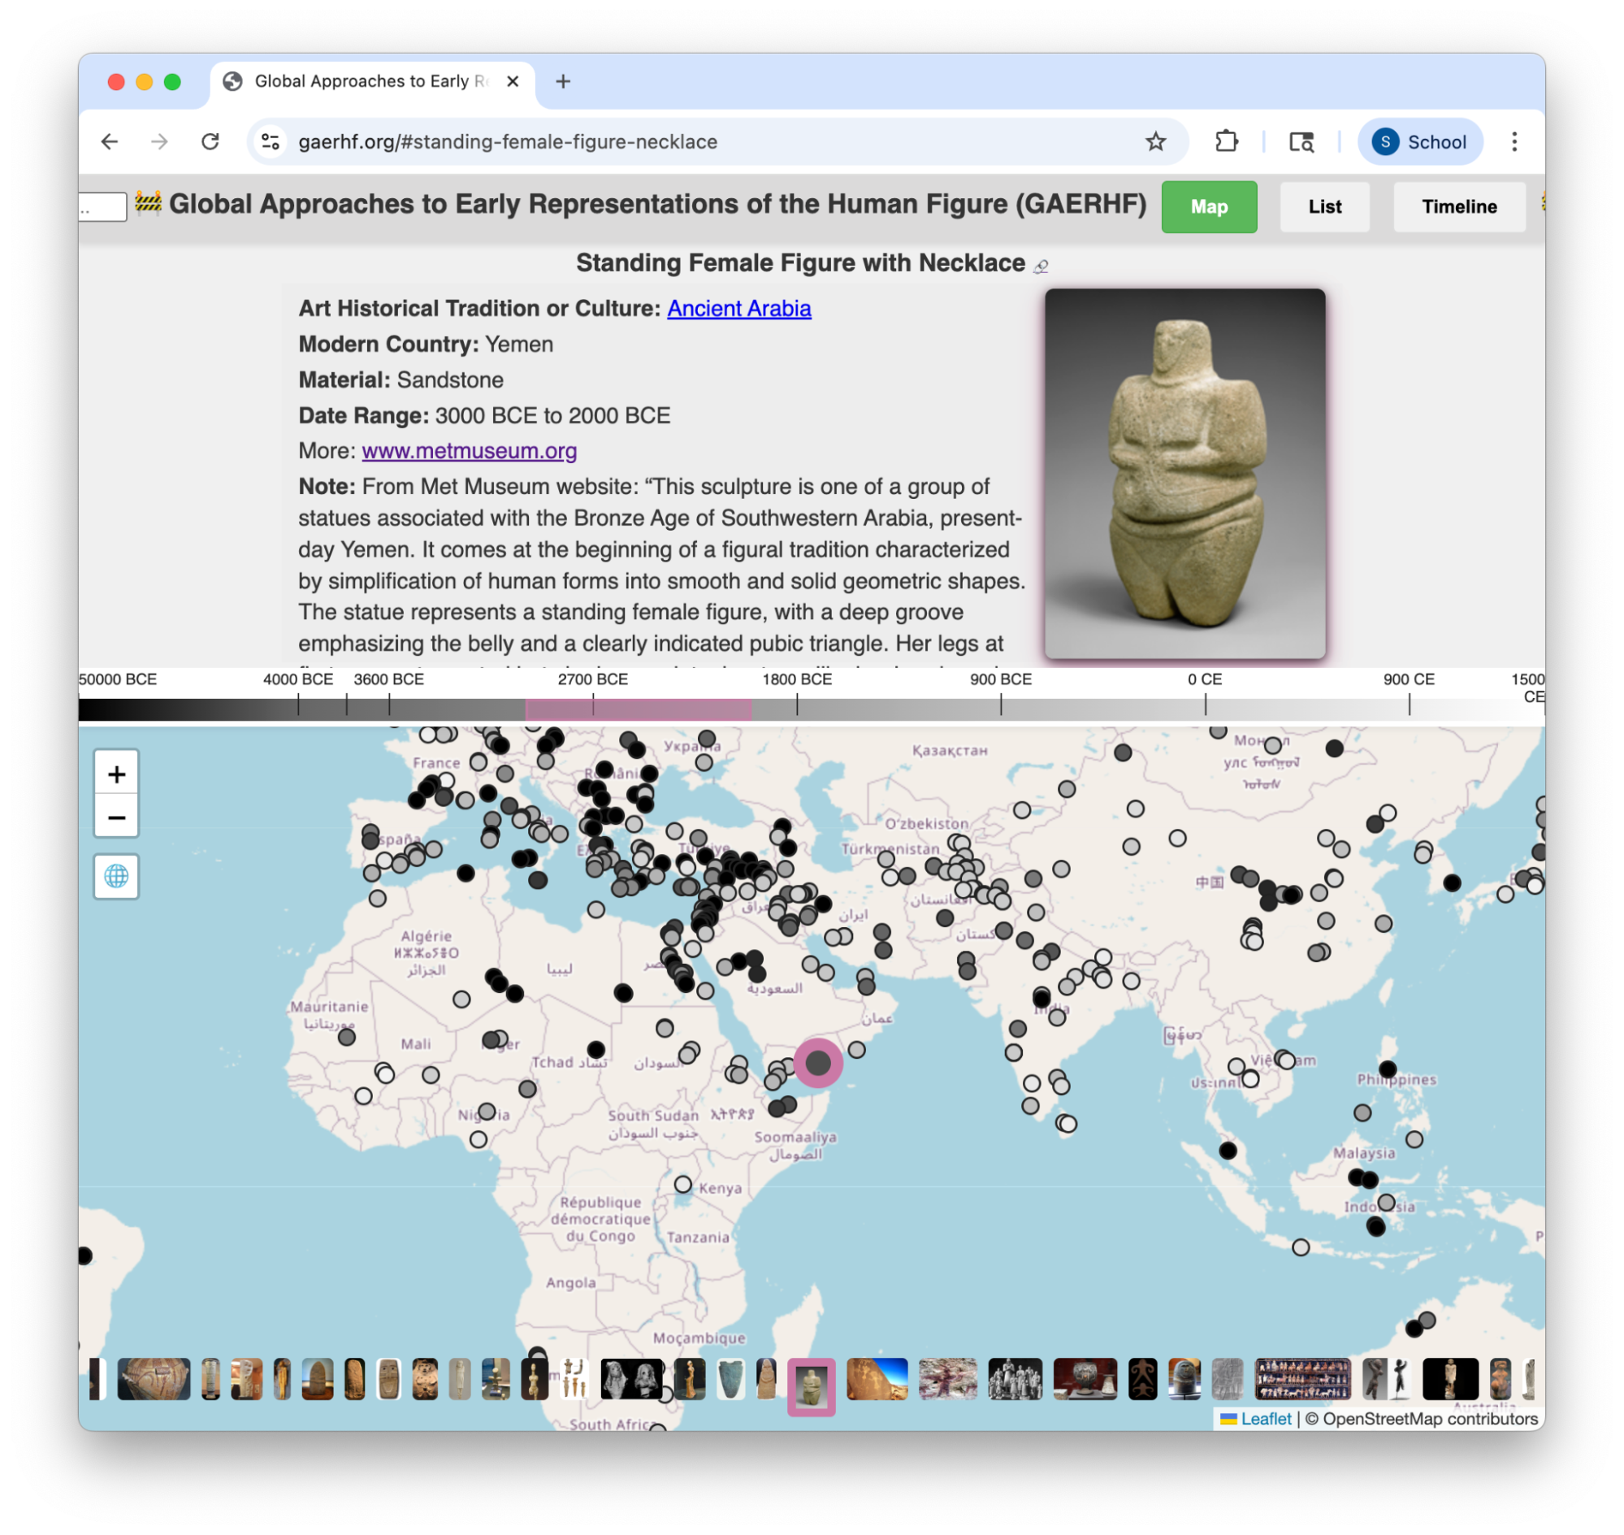Go back to the previous page
This screenshot has height=1535, width=1624.
110,141
